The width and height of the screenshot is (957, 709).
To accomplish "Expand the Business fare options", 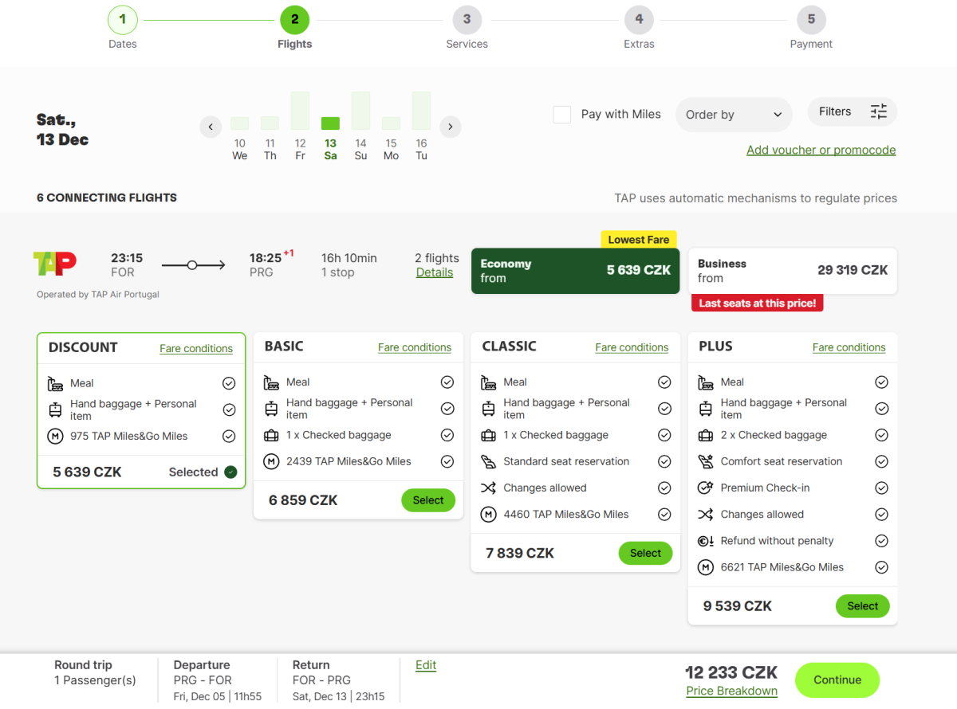I will (792, 271).
